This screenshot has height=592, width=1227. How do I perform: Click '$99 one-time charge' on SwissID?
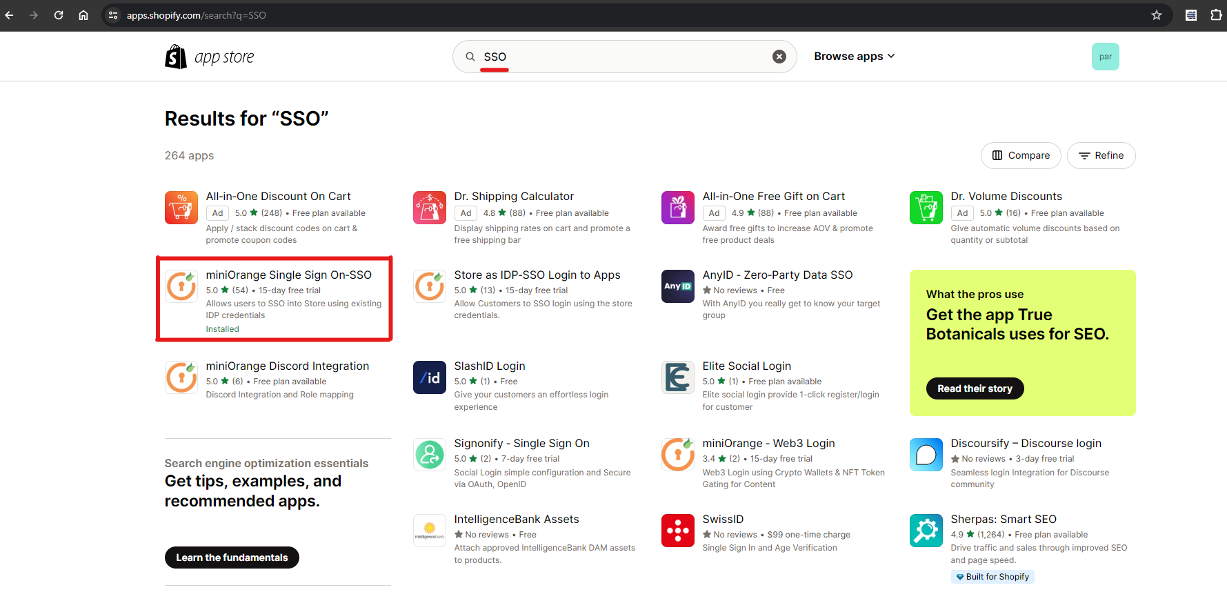tap(808, 535)
